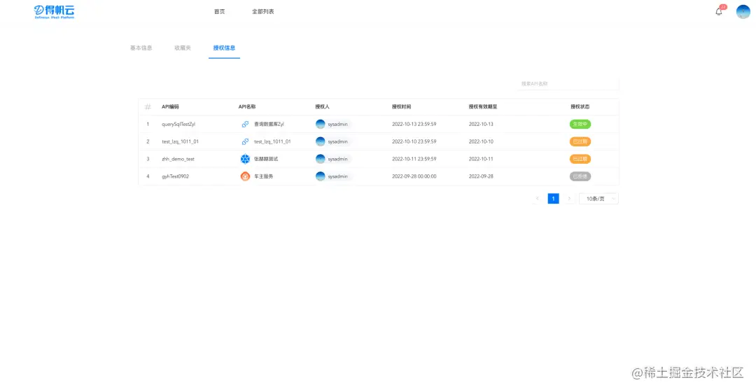
Task: Click API name 车主服务
Action: (263, 176)
